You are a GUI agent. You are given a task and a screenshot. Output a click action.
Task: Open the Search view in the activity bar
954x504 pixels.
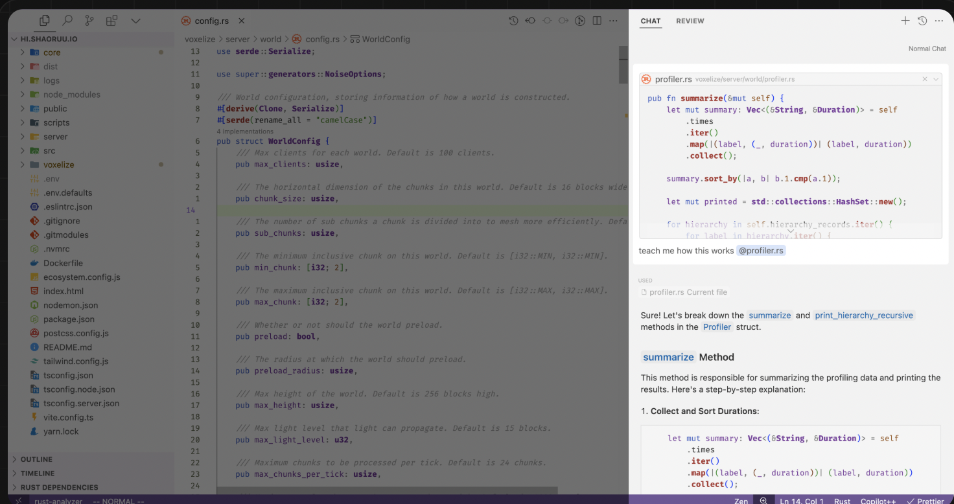point(67,20)
